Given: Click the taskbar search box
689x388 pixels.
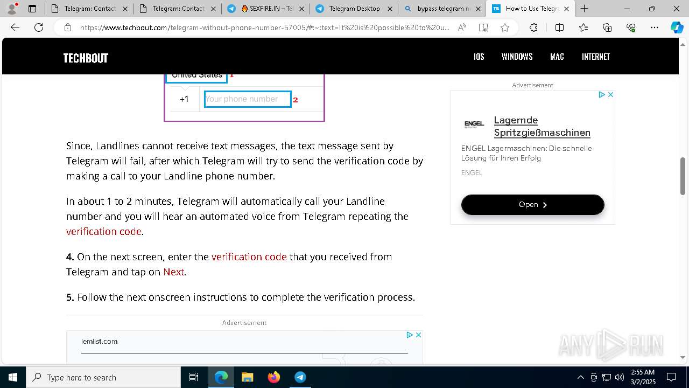Looking at the screenshot, I should coord(103,377).
